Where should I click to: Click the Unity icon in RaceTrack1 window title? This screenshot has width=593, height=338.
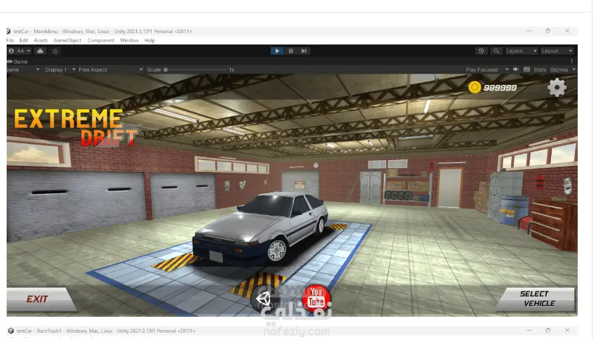click(11, 331)
